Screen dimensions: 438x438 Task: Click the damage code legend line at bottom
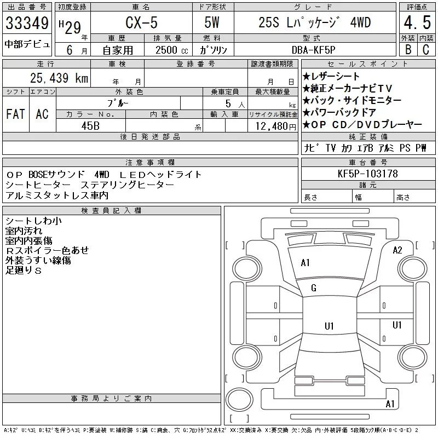pyautogui.click(x=211, y=430)
